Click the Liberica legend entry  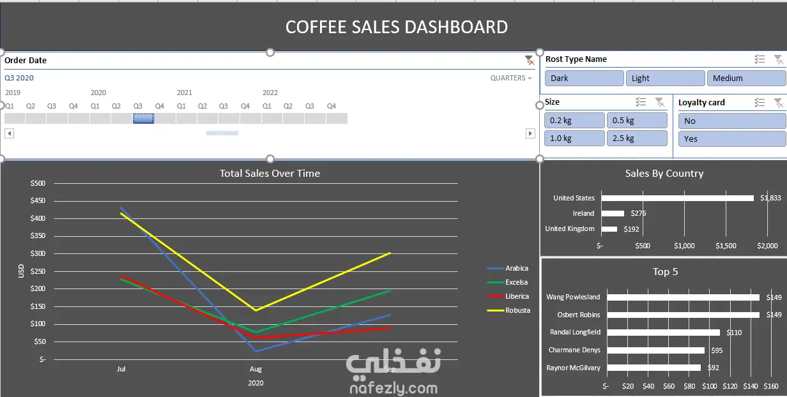(508, 296)
